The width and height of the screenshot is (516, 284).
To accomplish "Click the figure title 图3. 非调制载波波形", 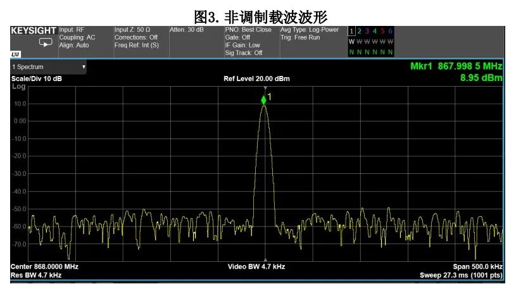I will [x=261, y=17].
